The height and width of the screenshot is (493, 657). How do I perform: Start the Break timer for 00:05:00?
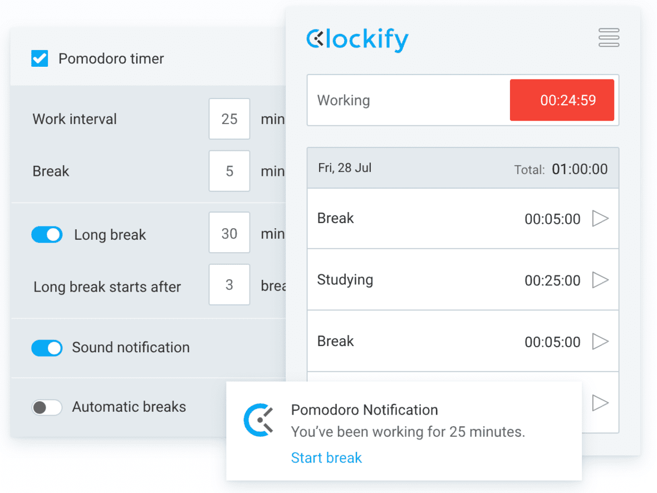click(x=601, y=218)
